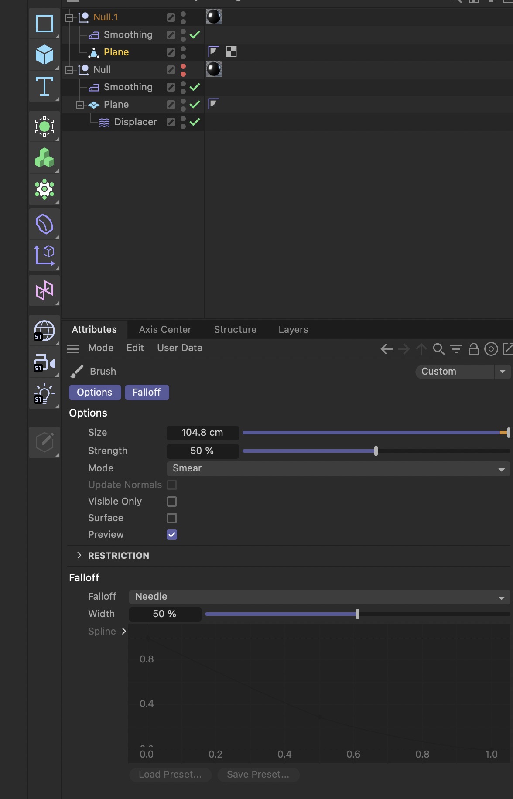Open the User Data menu
The width and height of the screenshot is (513, 799).
(x=179, y=348)
